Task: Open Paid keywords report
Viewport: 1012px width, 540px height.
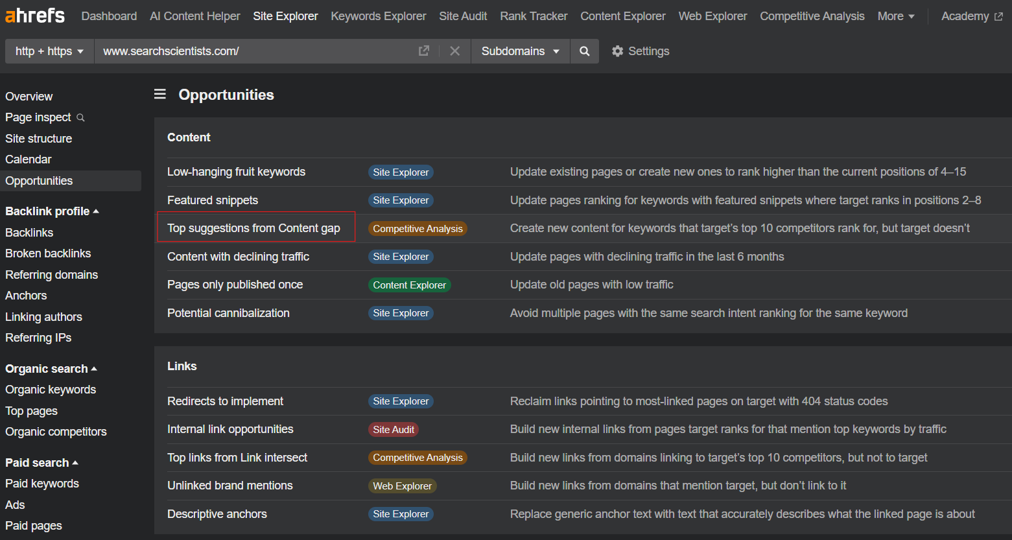Action: pyautogui.click(x=42, y=484)
